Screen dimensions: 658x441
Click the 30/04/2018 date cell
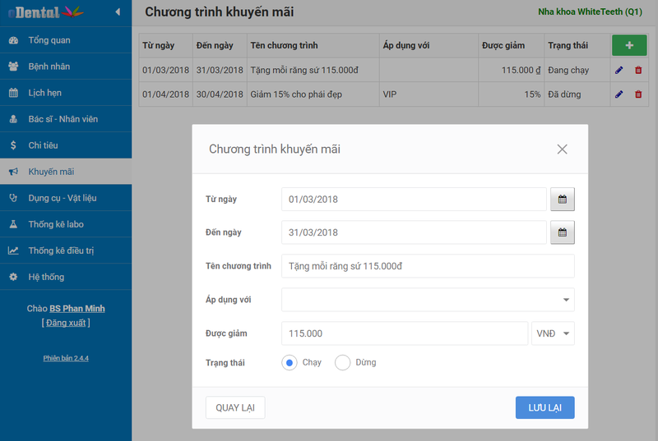[220, 94]
